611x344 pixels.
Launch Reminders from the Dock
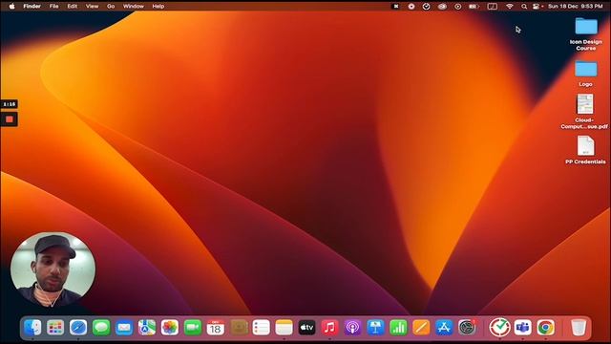[x=261, y=328]
